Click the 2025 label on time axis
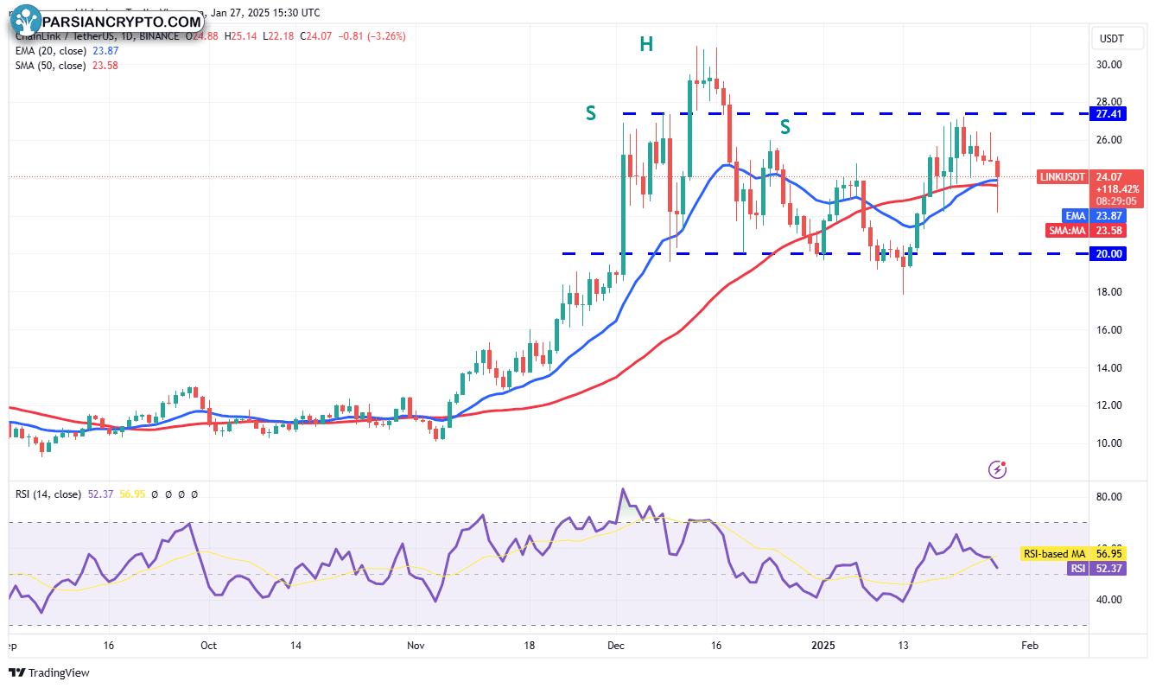1156x688 pixels. (822, 645)
